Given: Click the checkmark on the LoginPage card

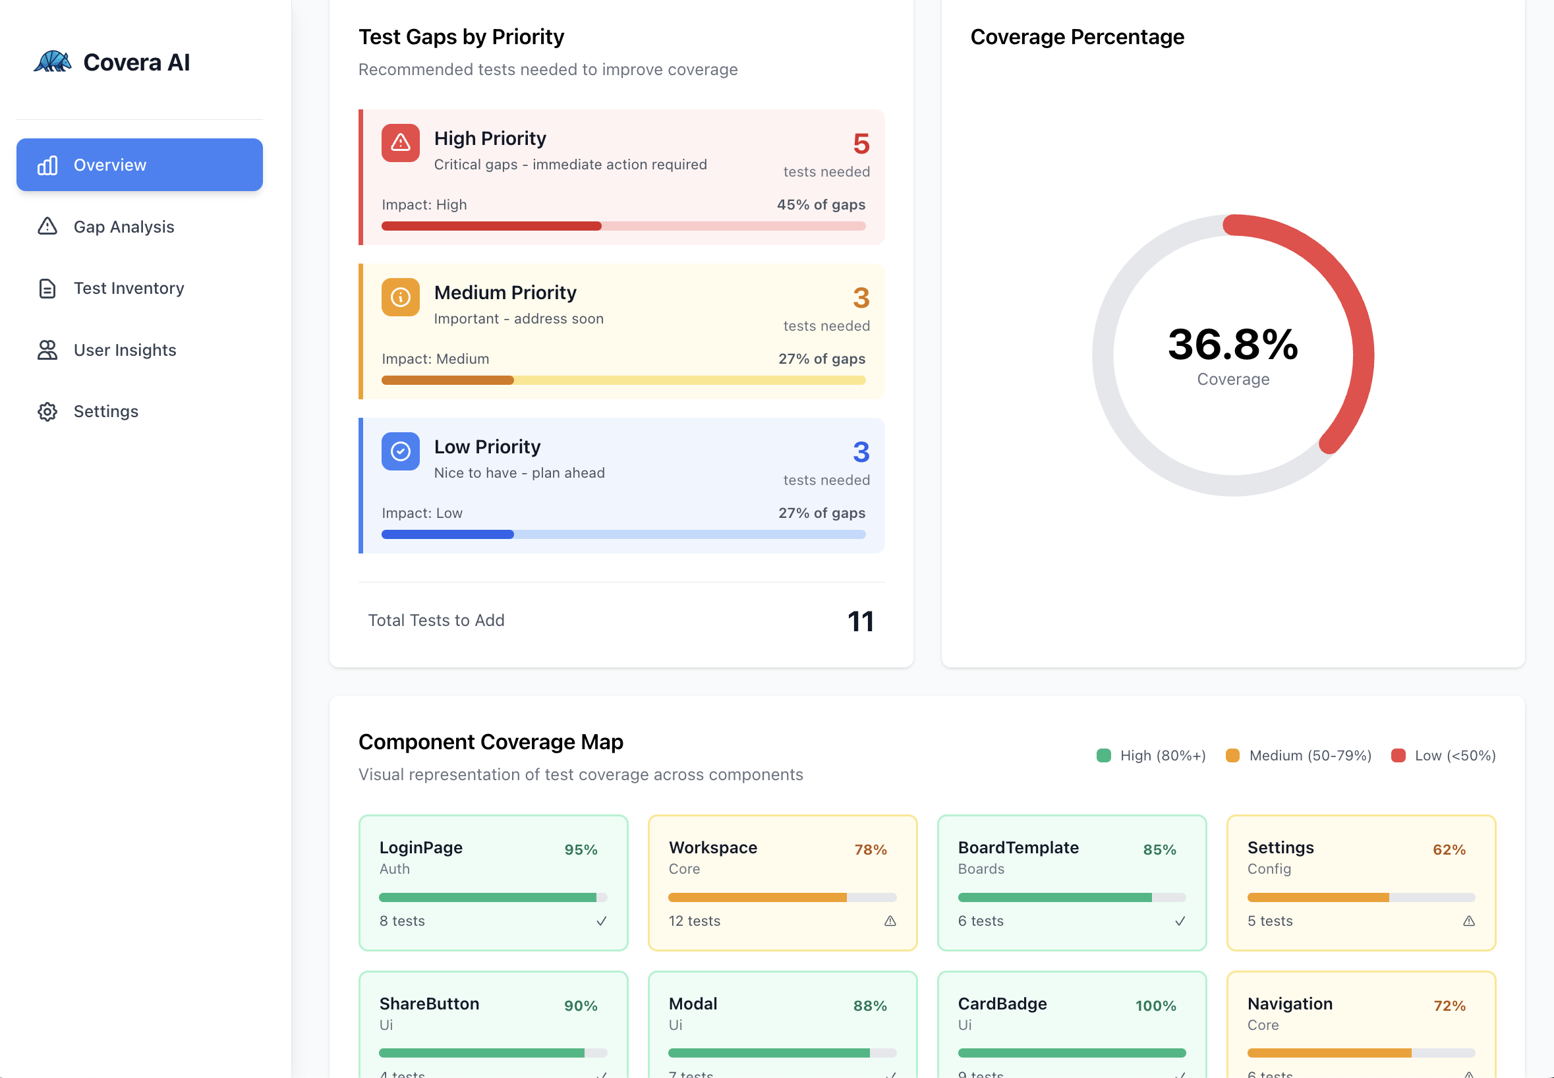Looking at the screenshot, I should (x=601, y=921).
